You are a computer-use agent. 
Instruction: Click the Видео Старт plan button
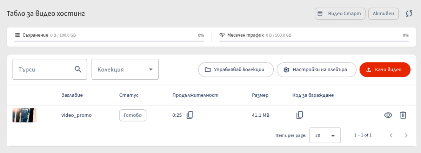340,14
